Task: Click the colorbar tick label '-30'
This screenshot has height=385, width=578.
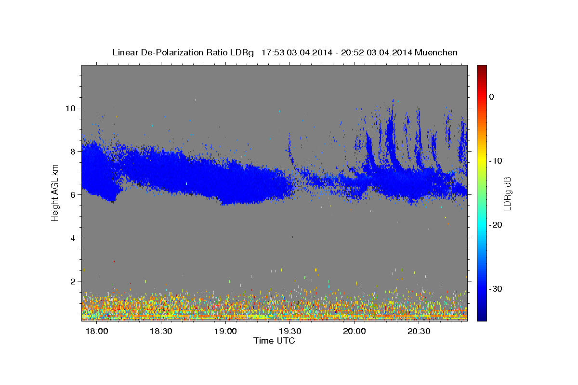Action: point(496,289)
